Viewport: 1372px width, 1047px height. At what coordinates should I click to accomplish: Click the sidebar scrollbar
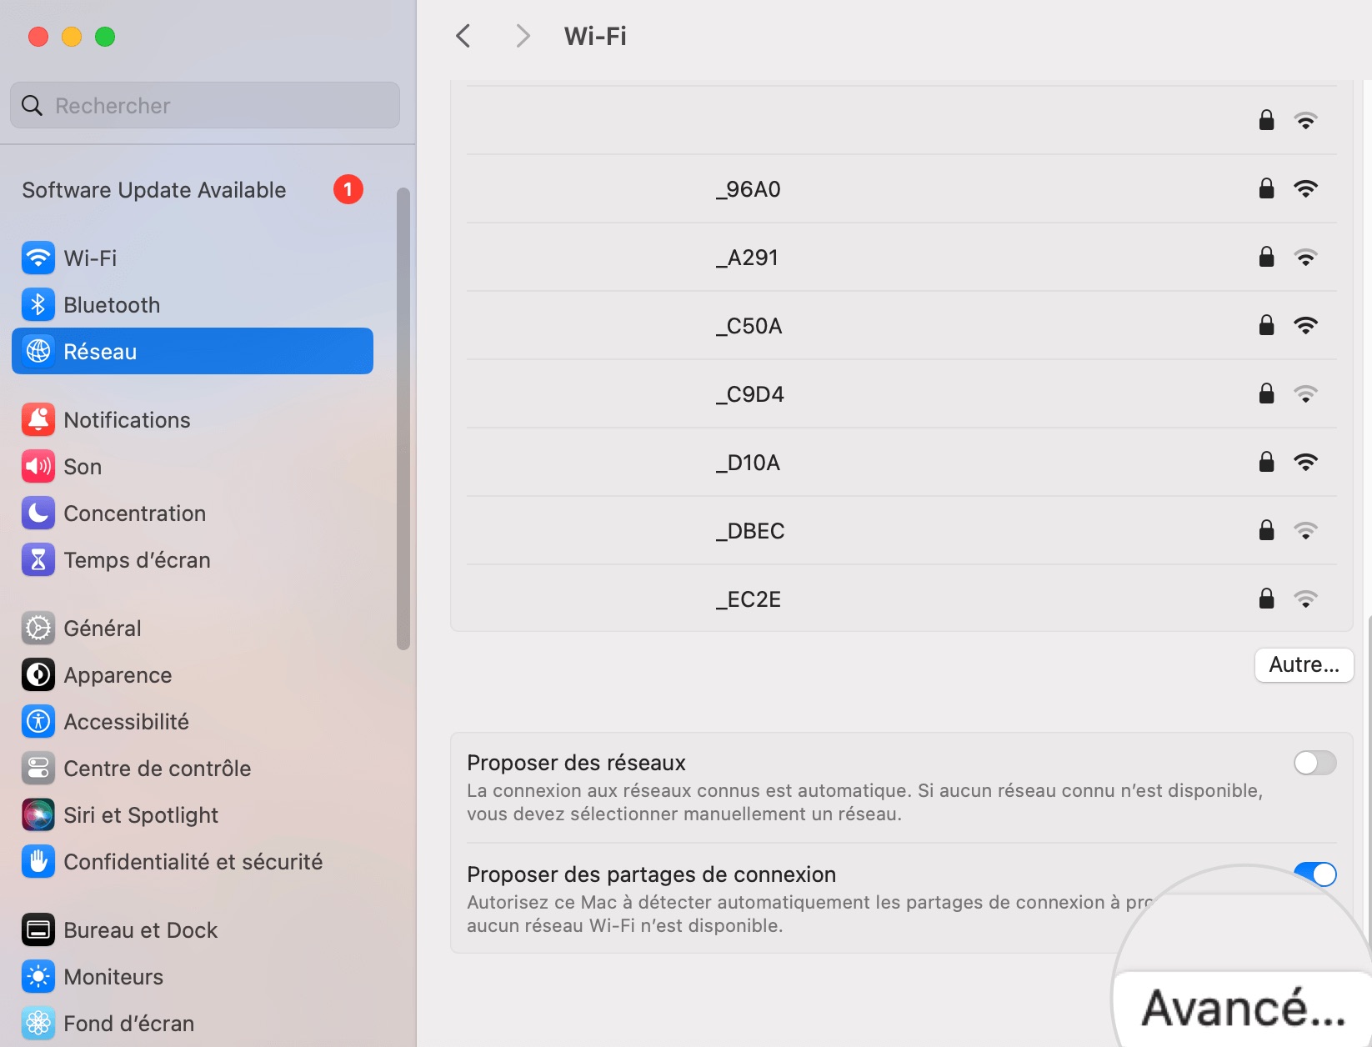[403, 418]
